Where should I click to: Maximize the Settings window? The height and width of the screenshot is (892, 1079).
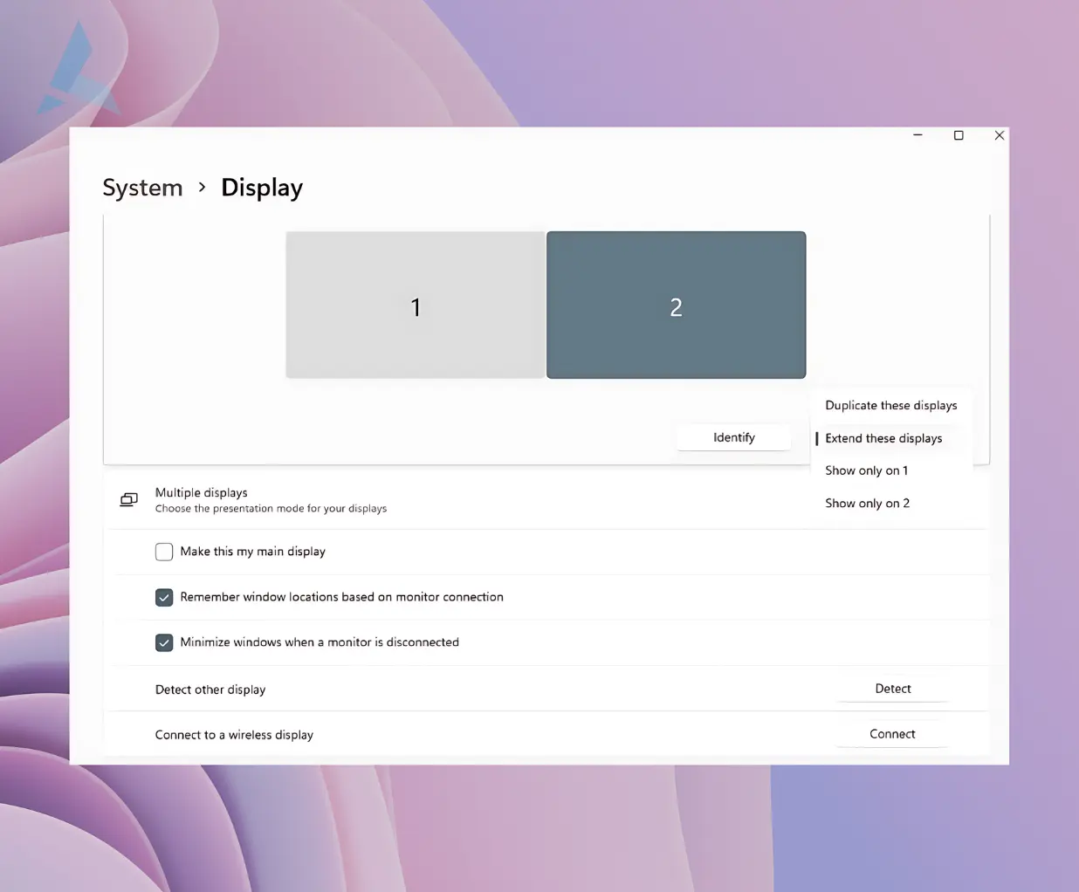(x=959, y=135)
